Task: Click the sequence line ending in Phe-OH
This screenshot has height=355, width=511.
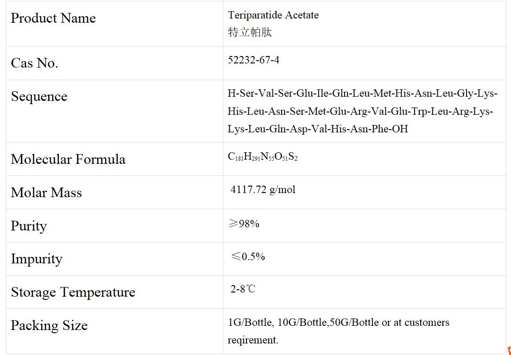Action: pyautogui.click(x=317, y=129)
